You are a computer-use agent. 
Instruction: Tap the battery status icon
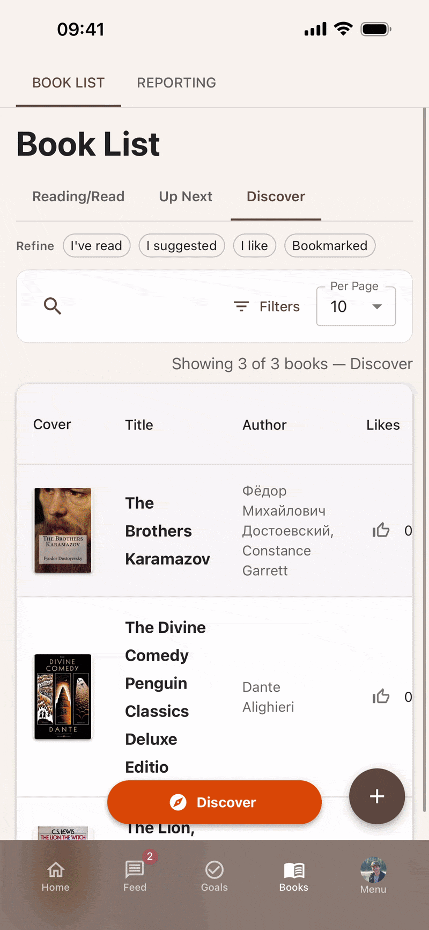pos(376,29)
